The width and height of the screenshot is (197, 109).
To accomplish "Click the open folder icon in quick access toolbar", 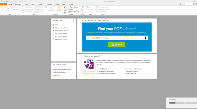I will (4, 2).
